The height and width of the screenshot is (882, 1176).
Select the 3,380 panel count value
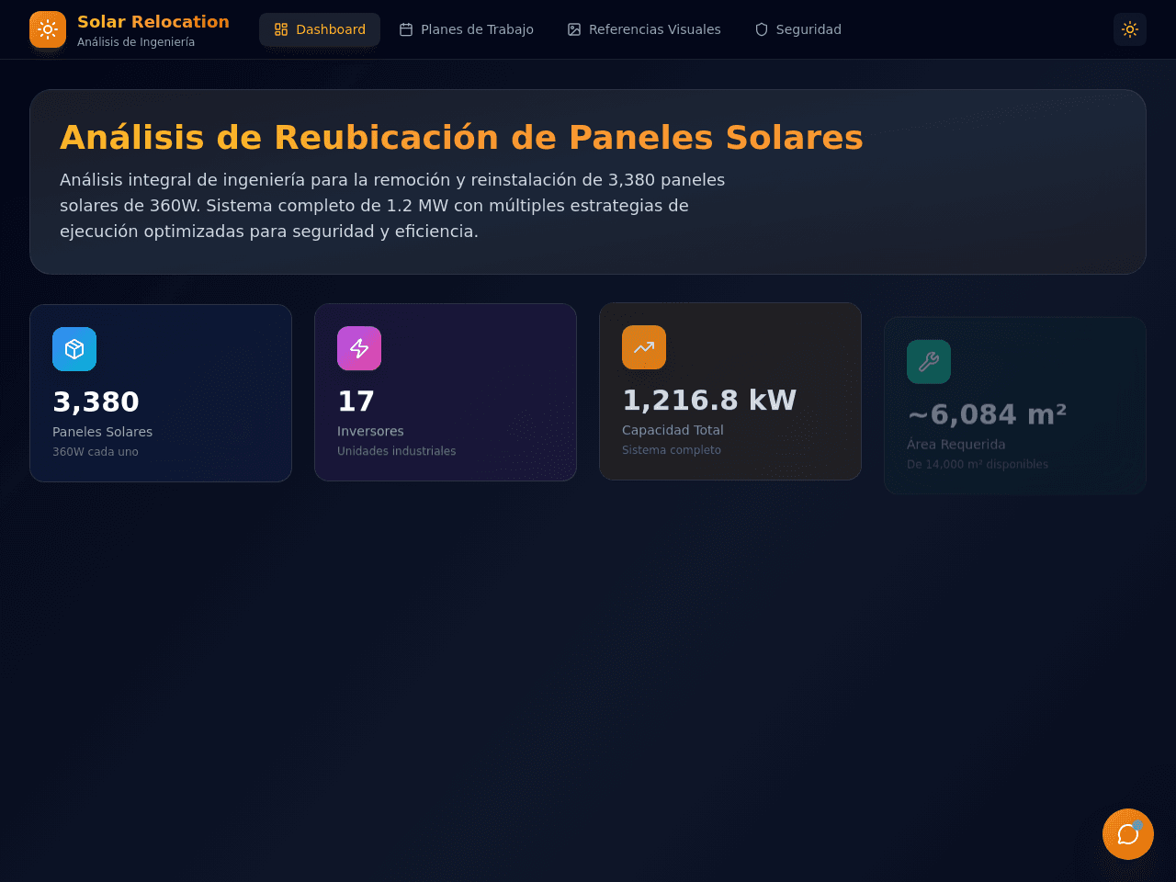tap(96, 401)
